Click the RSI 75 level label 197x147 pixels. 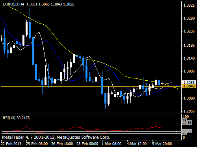tap(184, 120)
